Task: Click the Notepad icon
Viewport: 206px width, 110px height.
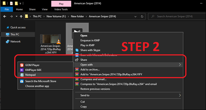Action: point(21,75)
